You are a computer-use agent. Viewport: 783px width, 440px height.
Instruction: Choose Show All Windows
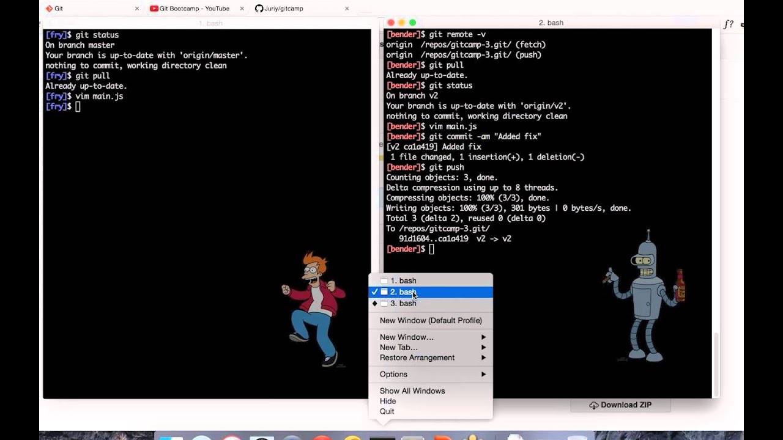(431, 391)
